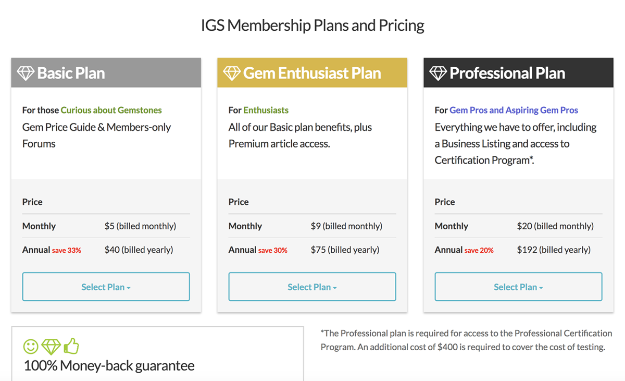625x381 pixels.
Task: Click the gold Gem Enthusiast Plan header
Action: (312, 72)
